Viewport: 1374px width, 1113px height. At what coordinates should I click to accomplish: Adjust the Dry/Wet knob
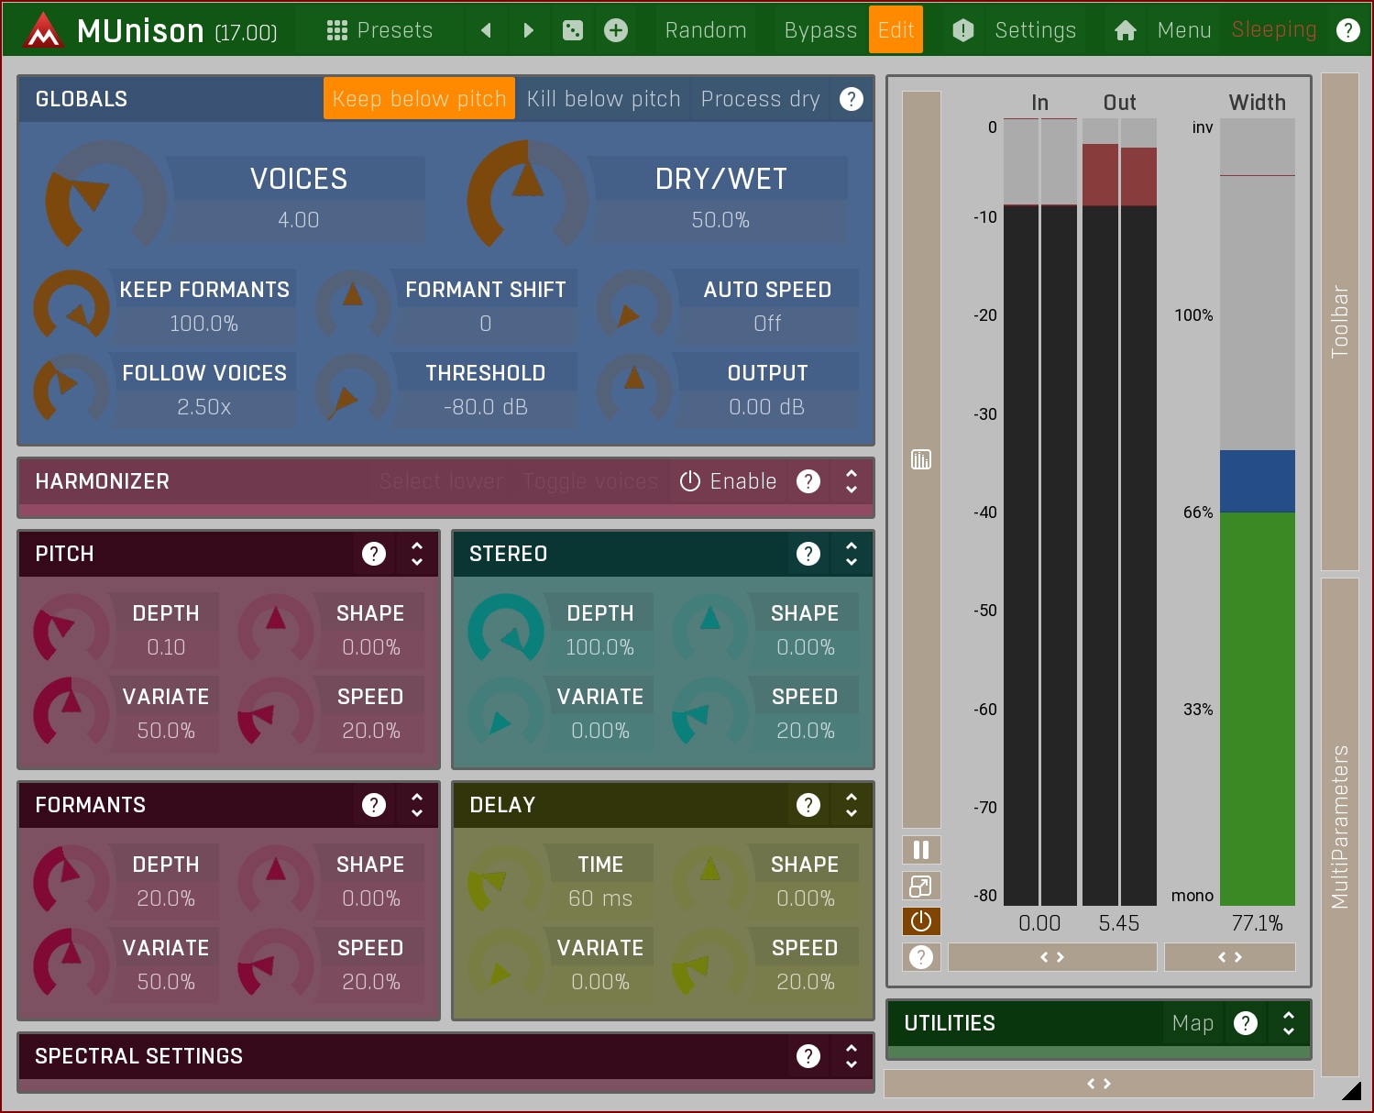(527, 195)
